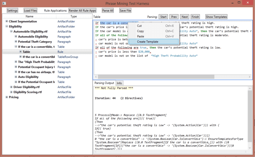Image resolution: width=255 pixels, height=157 pixels.
Task: Select Cut in the context menu
Action: (x=139, y=26)
